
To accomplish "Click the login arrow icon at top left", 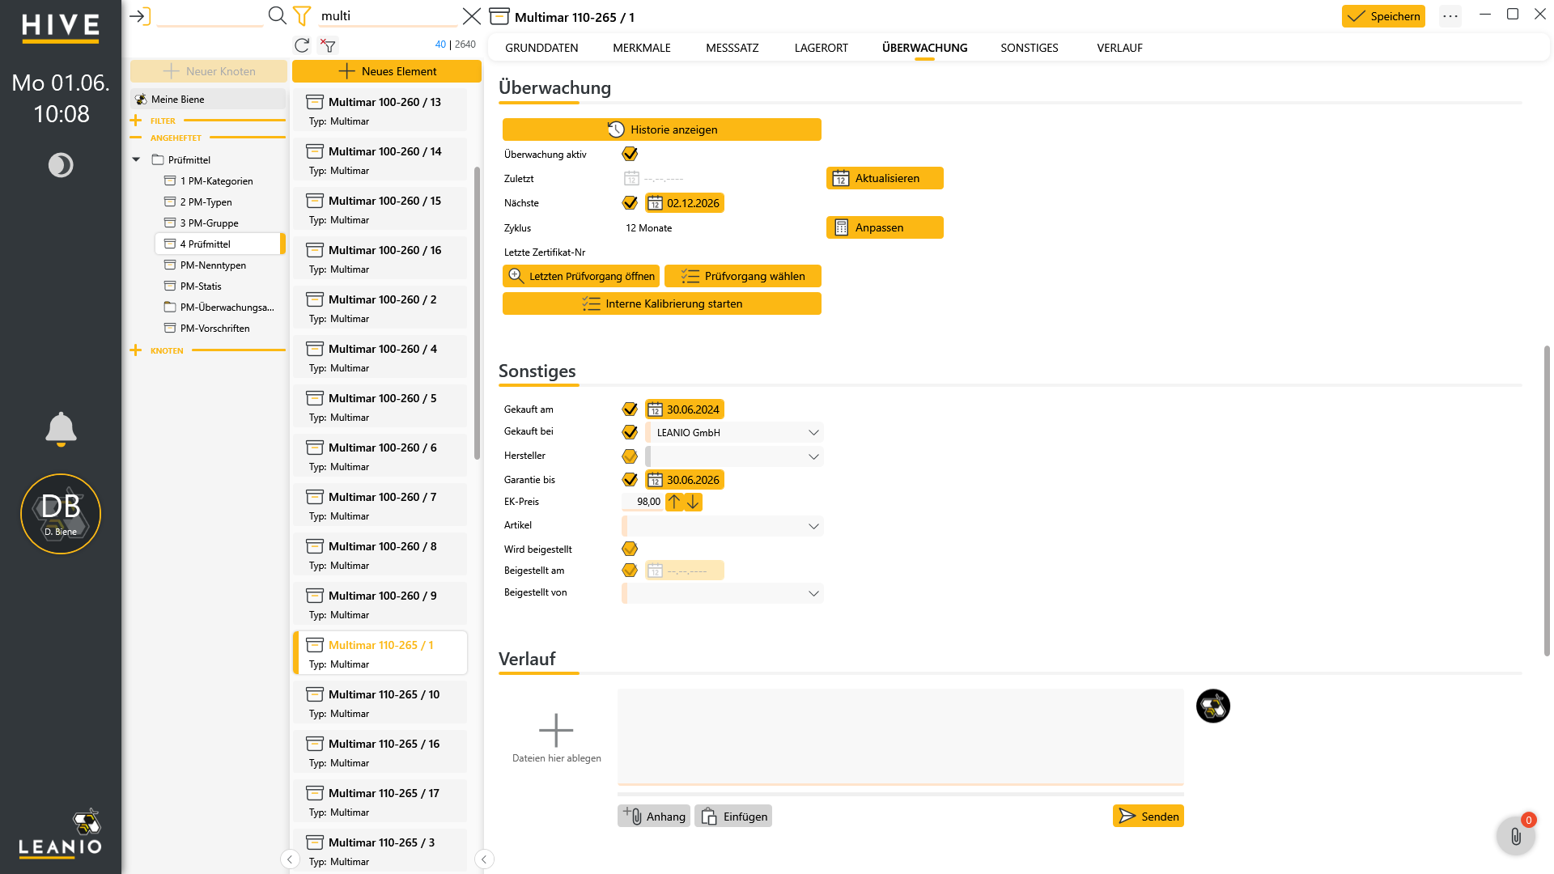I will (x=140, y=16).
